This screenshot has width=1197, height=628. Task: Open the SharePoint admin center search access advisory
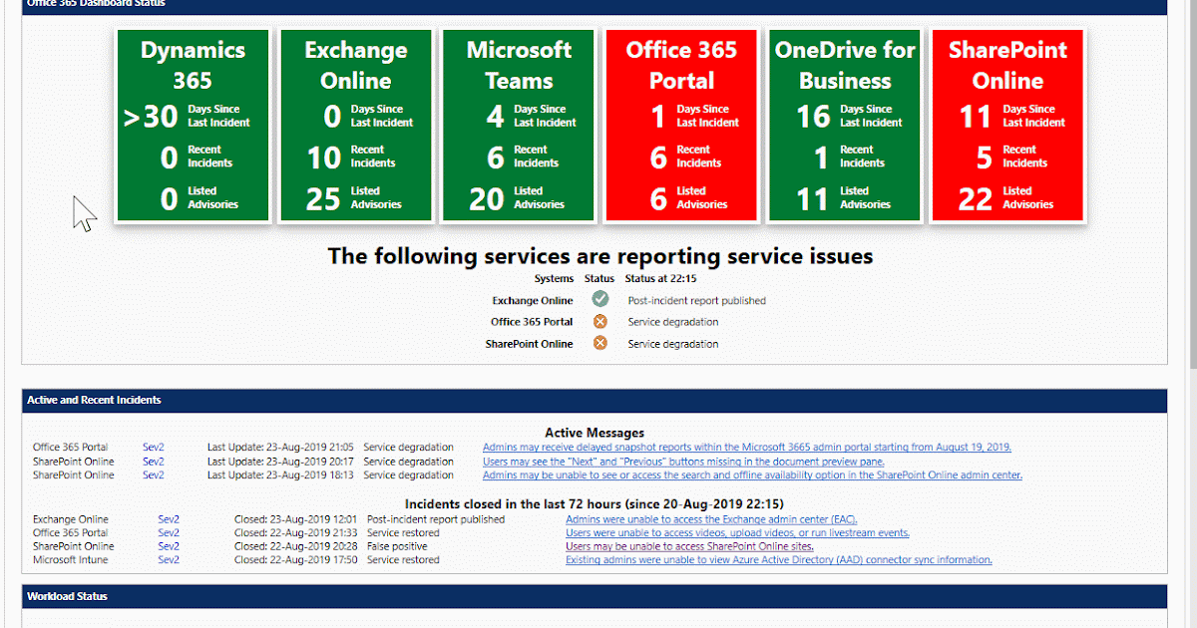tap(752, 475)
